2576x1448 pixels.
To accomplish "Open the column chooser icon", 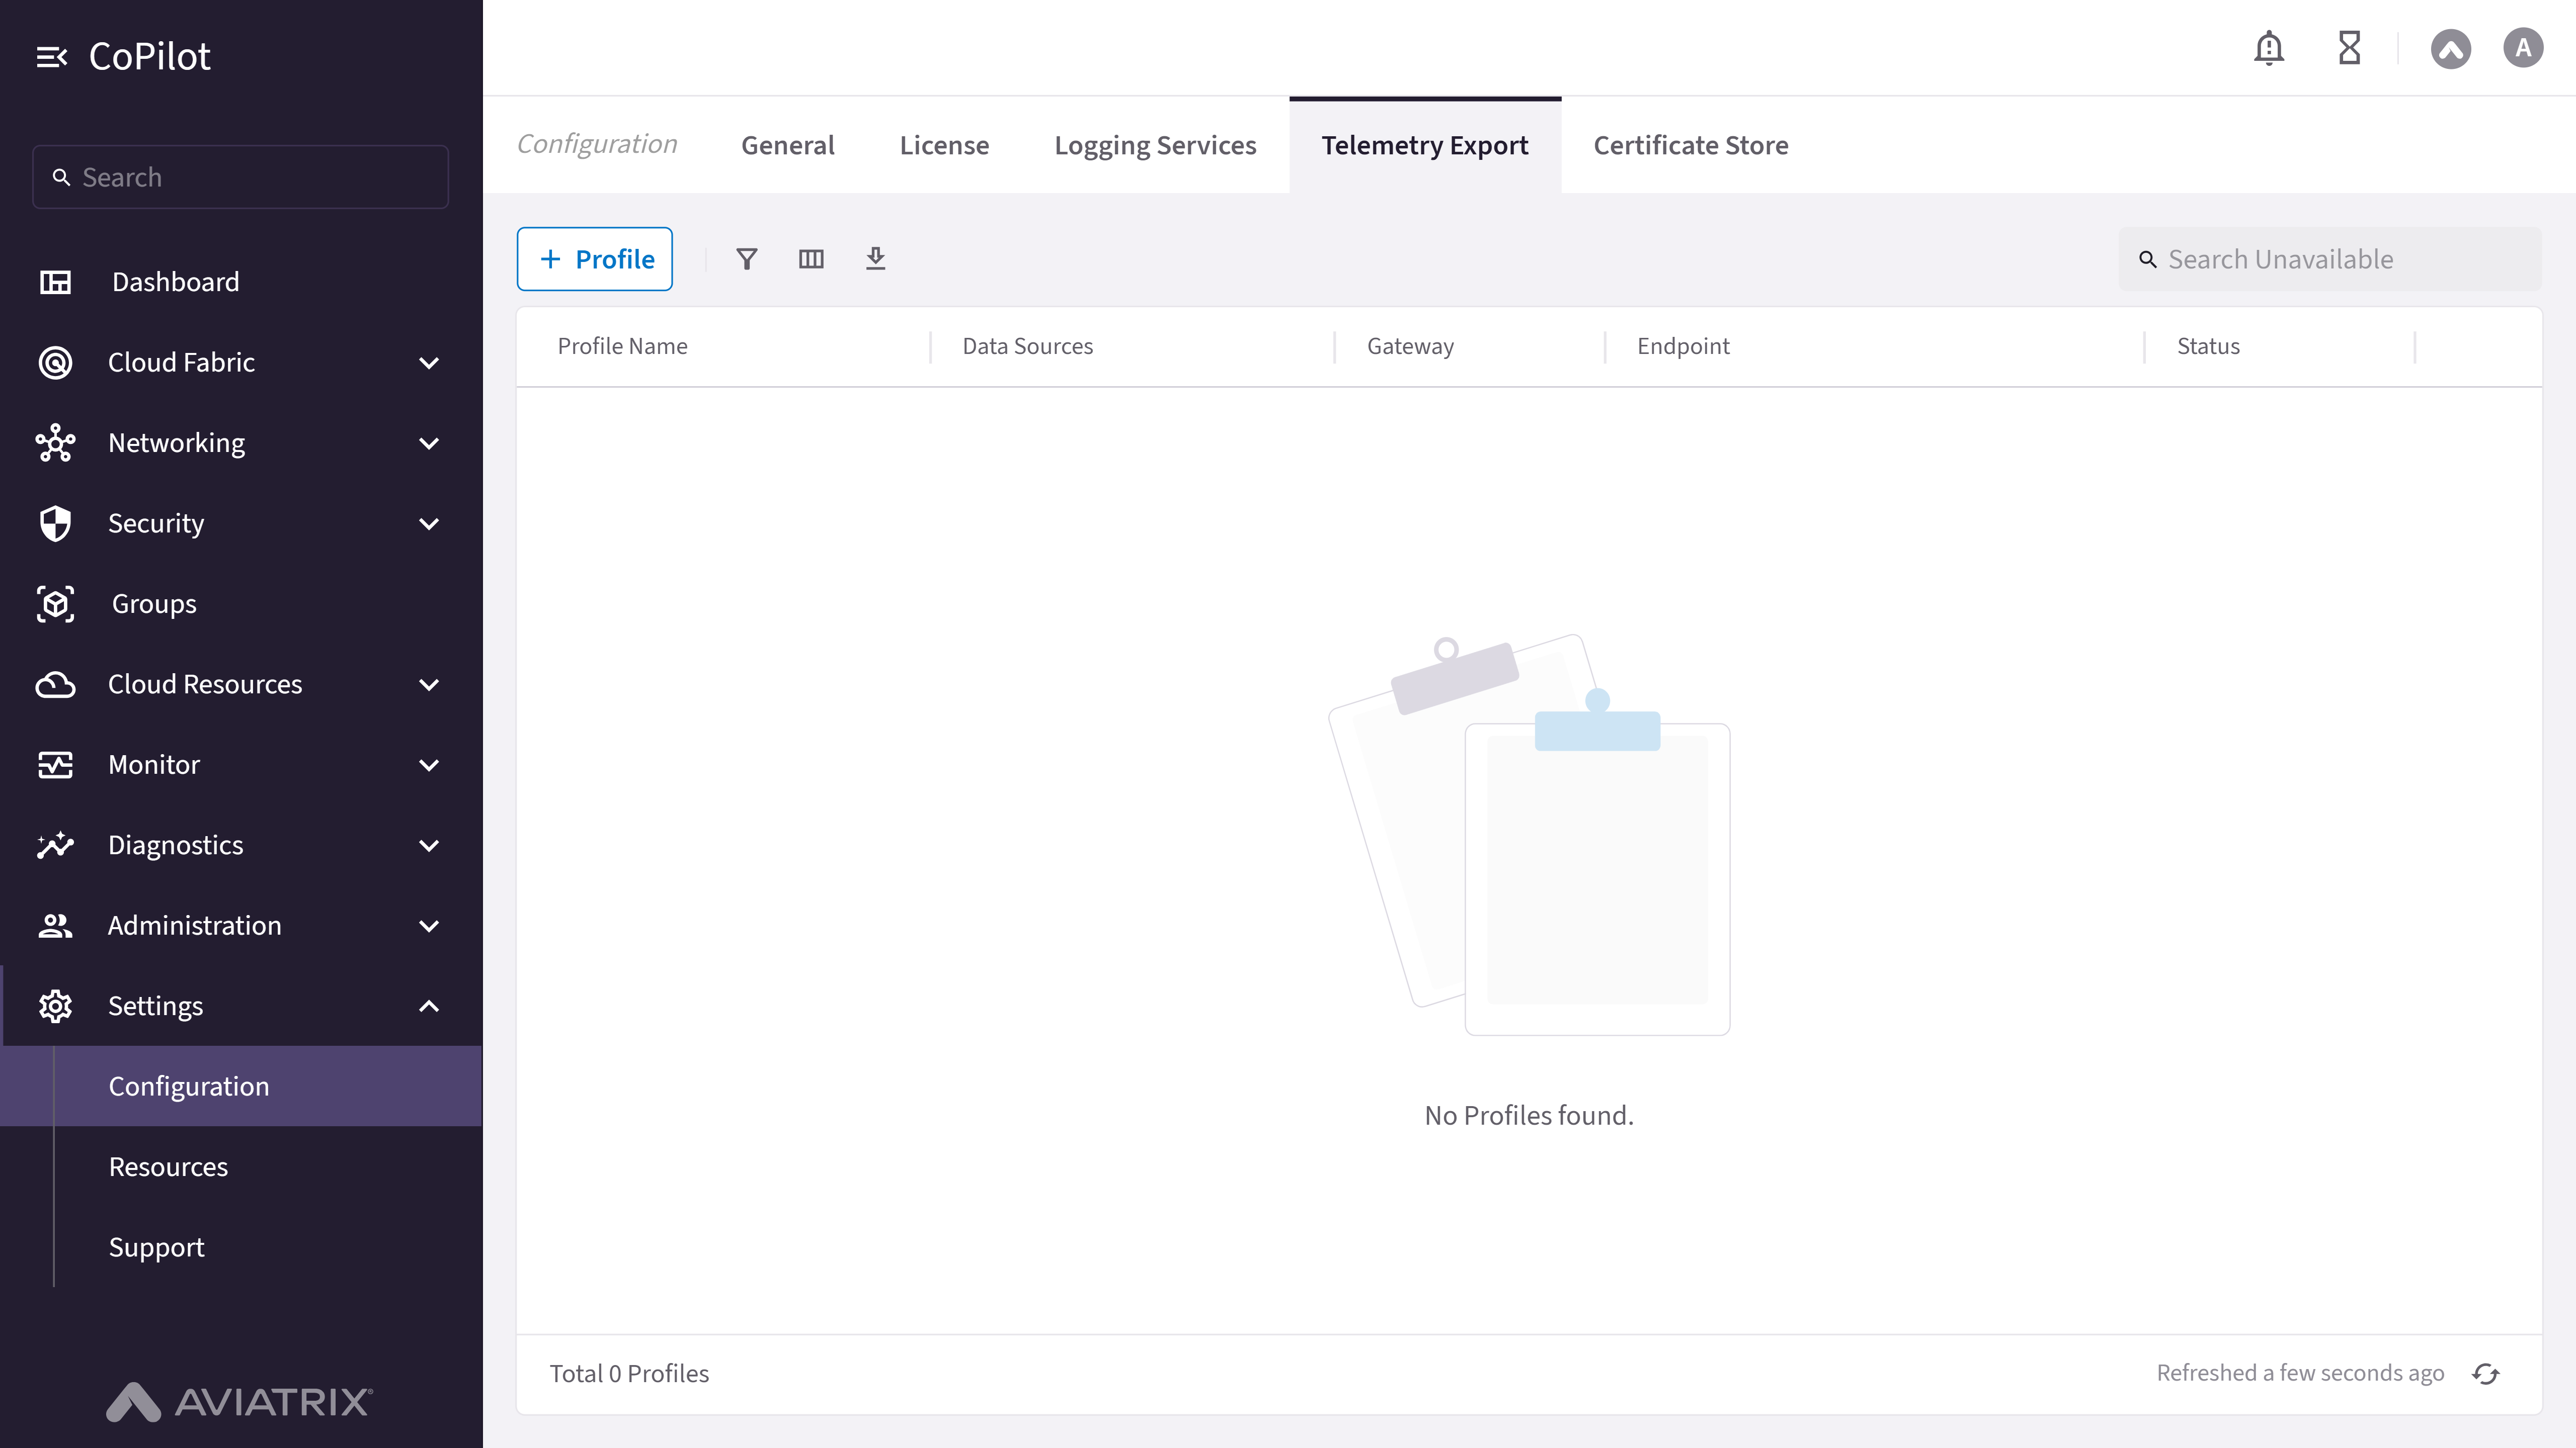I will pos(811,259).
